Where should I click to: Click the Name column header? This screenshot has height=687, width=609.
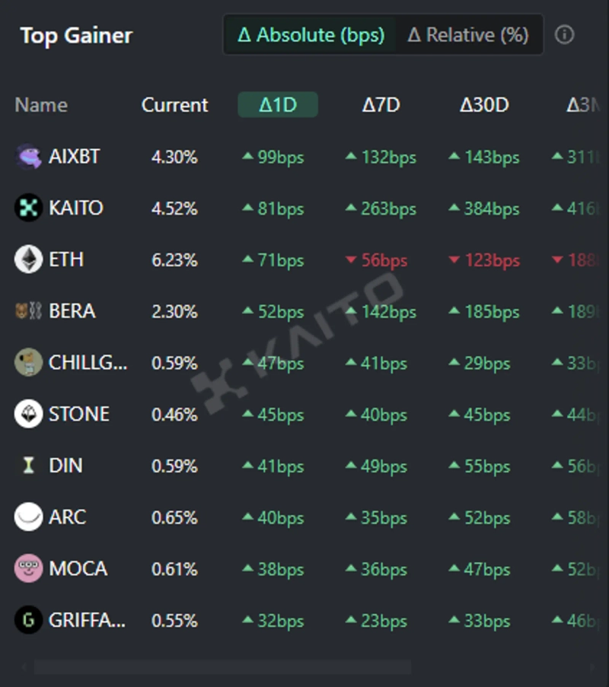click(x=41, y=105)
